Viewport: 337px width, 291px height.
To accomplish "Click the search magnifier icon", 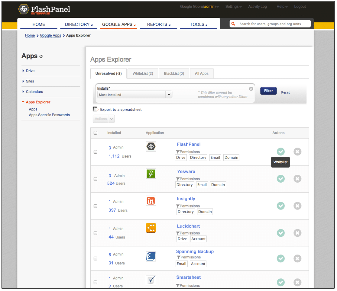I will [x=233, y=24].
